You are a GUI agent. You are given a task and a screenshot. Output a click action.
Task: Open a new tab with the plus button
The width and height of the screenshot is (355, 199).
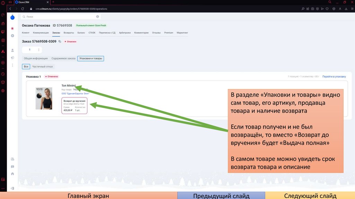[x=53, y=2]
